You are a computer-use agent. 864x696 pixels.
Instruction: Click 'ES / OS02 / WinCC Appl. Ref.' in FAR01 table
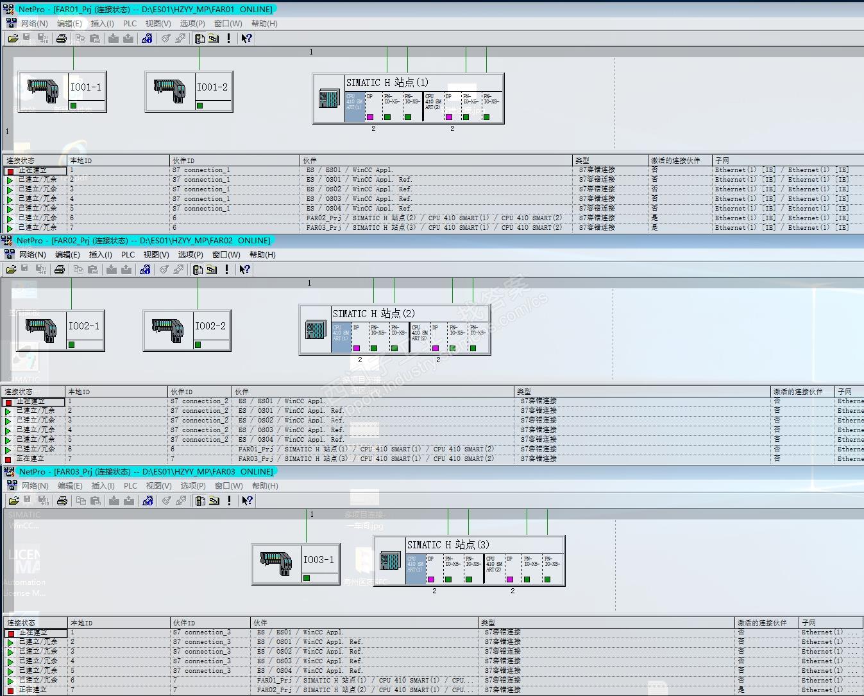click(x=359, y=189)
